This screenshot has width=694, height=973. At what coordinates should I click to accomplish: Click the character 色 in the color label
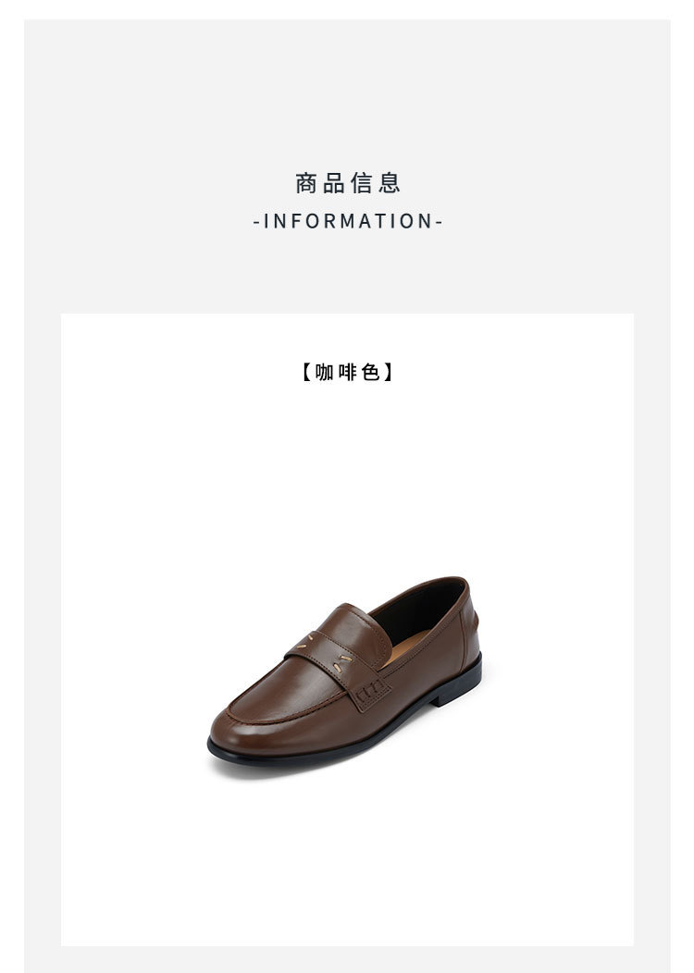(x=370, y=373)
